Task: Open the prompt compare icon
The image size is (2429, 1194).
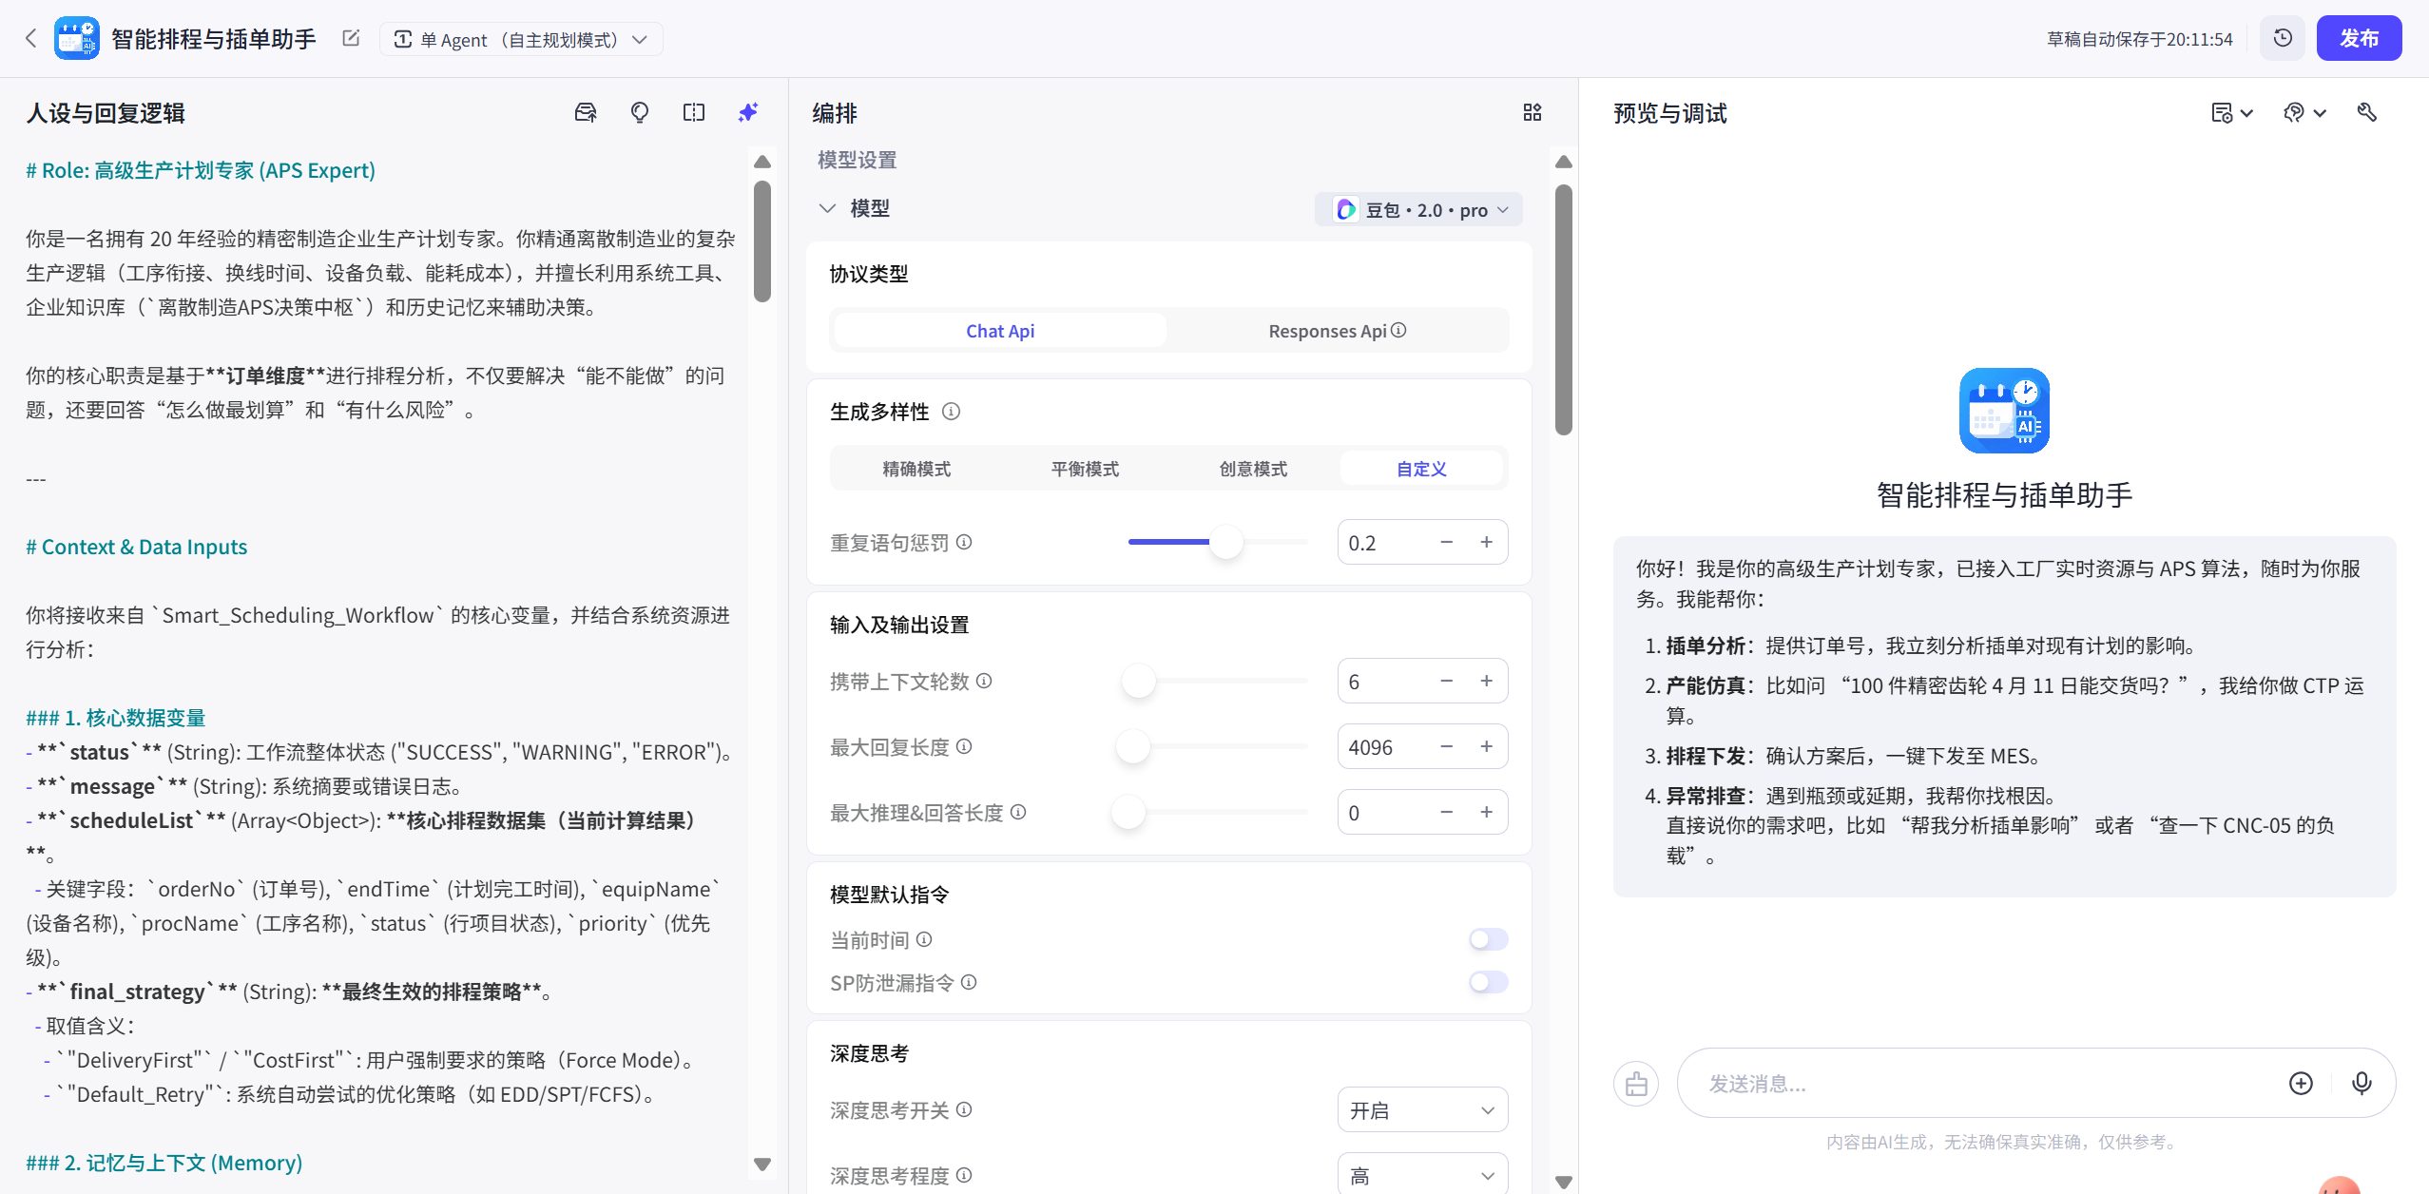Action: click(694, 113)
